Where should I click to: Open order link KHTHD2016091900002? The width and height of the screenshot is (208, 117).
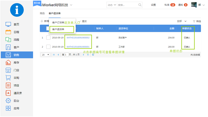click(78, 38)
